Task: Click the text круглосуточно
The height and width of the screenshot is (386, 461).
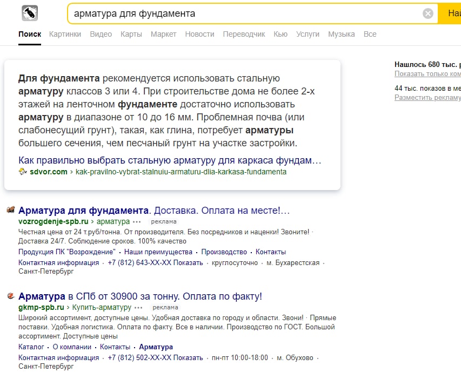Action: coord(235,262)
